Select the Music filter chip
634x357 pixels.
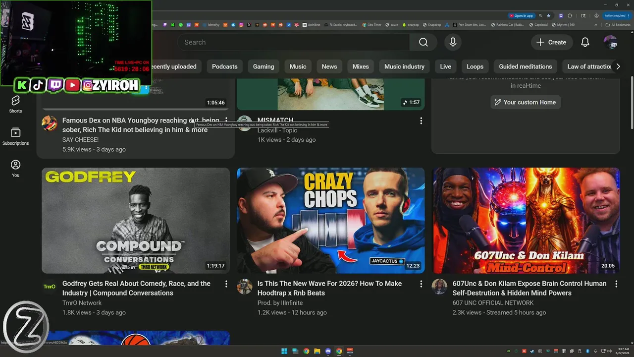(298, 66)
